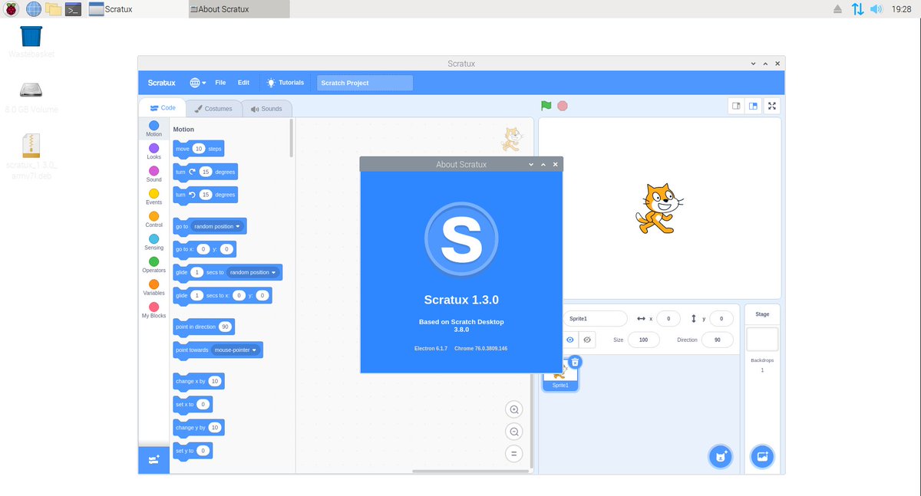Viewport: 921px width, 496px height.
Task: Select the Variables category circle
Action: pyautogui.click(x=153, y=284)
